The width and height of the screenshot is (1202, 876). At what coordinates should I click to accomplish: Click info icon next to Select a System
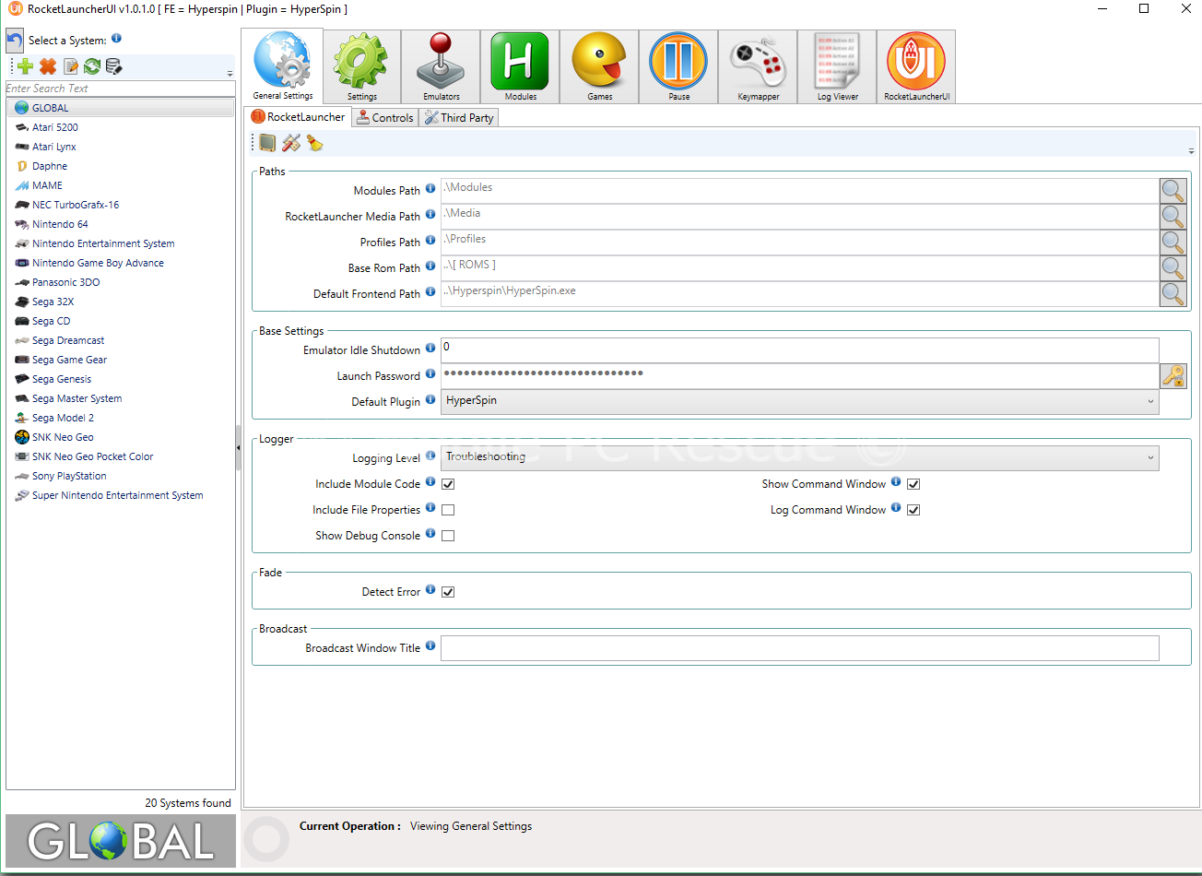click(x=116, y=39)
